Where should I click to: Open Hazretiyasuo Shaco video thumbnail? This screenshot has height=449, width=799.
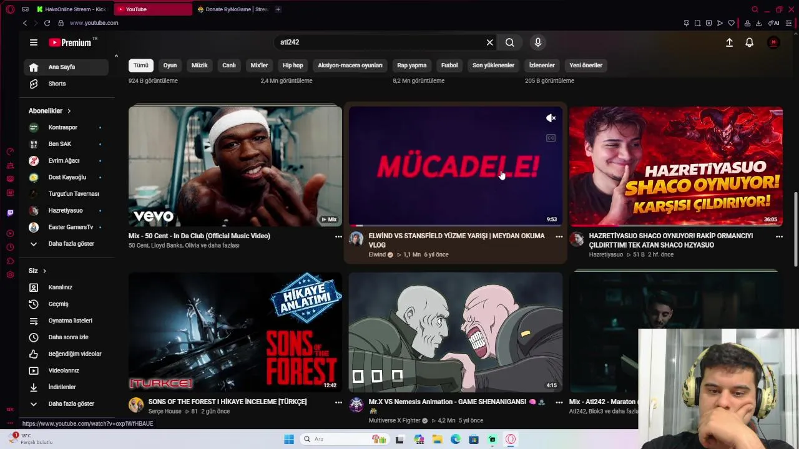tap(675, 166)
